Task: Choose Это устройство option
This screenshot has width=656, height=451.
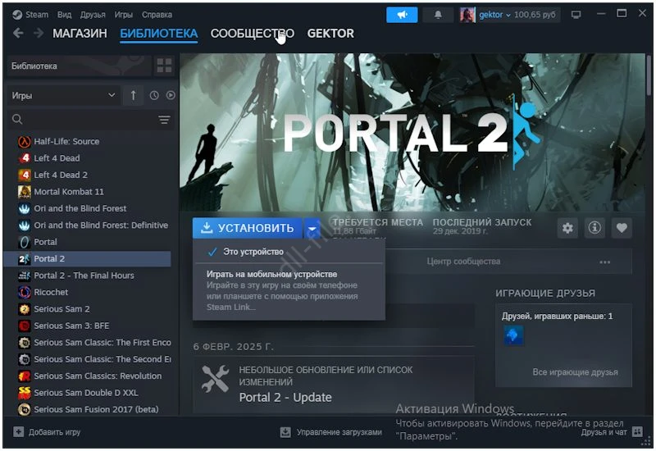Action: [289, 252]
